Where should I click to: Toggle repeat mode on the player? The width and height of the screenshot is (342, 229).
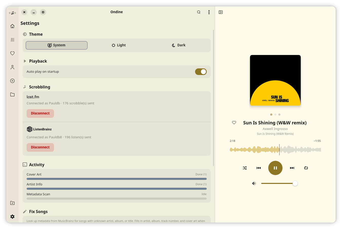coord(306,168)
